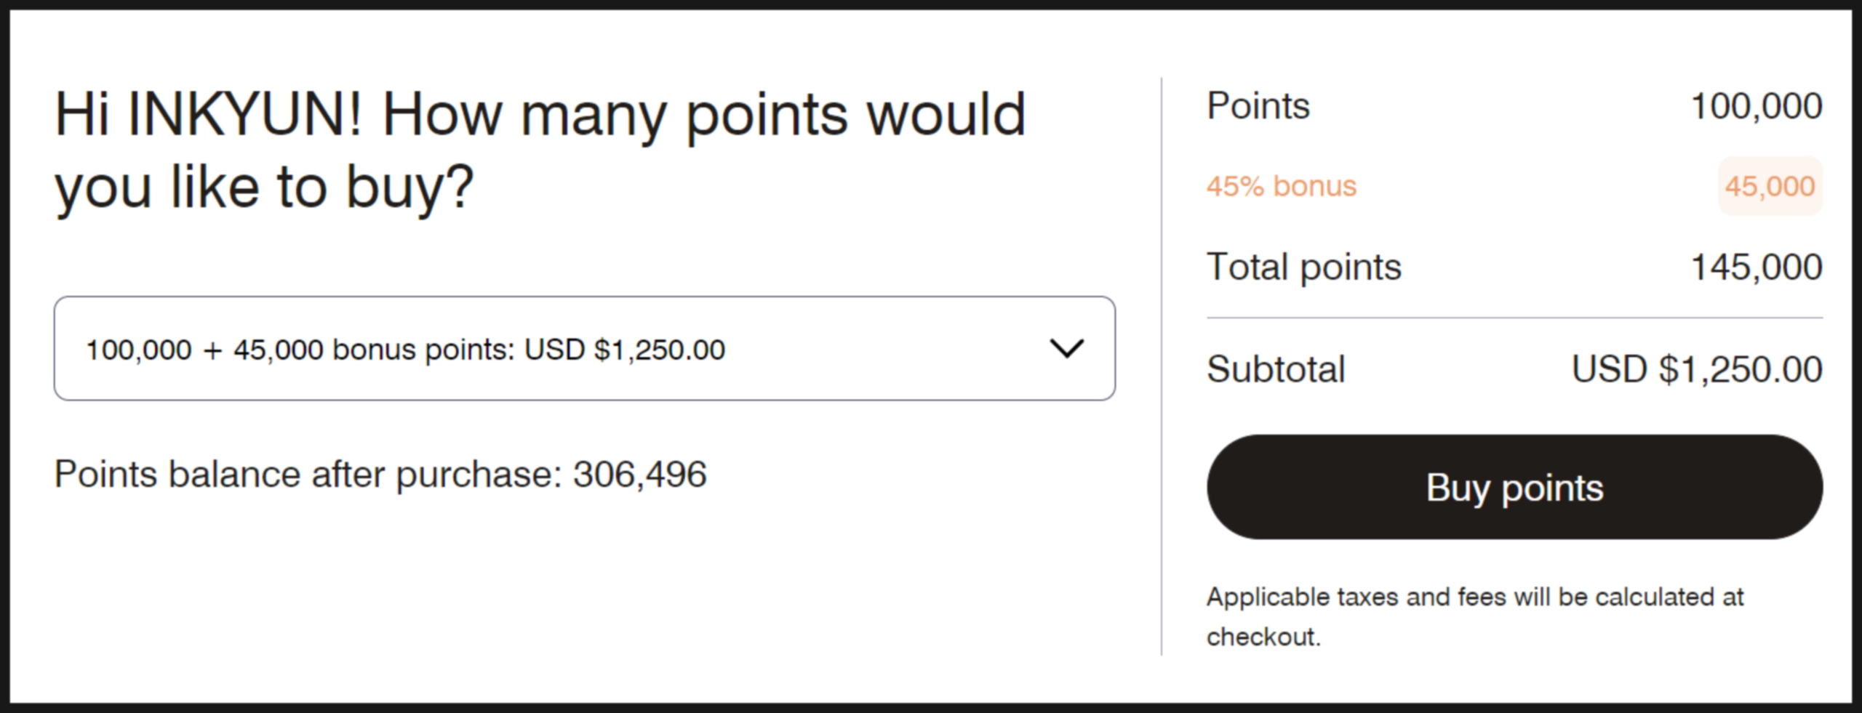
Task: Click the horizontal divider above Subtotal
Action: [1514, 318]
